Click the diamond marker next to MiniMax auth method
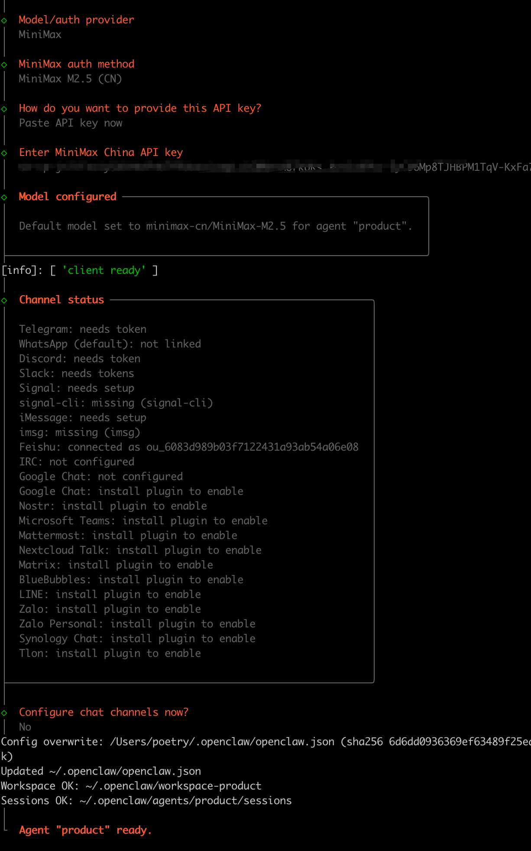531x851 pixels. click(4, 65)
